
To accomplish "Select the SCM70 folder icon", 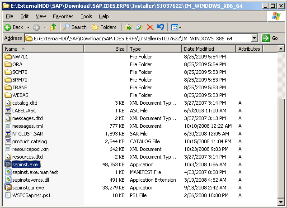I will click(x=8, y=72).
